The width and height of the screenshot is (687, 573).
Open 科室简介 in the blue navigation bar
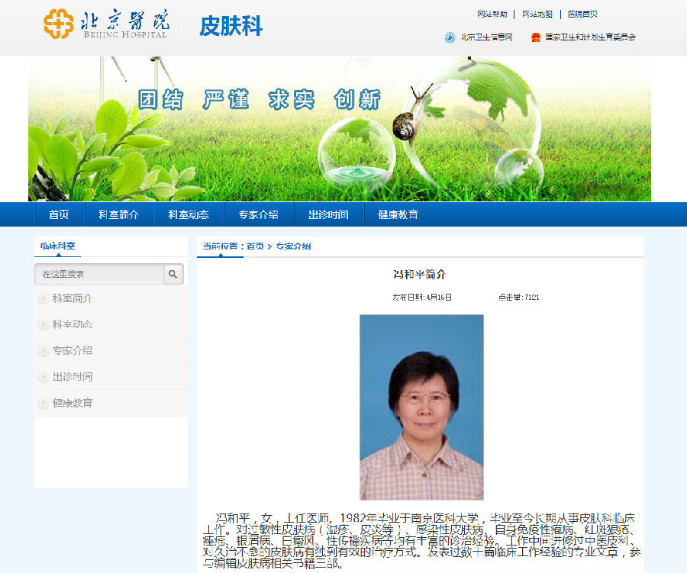click(x=118, y=214)
